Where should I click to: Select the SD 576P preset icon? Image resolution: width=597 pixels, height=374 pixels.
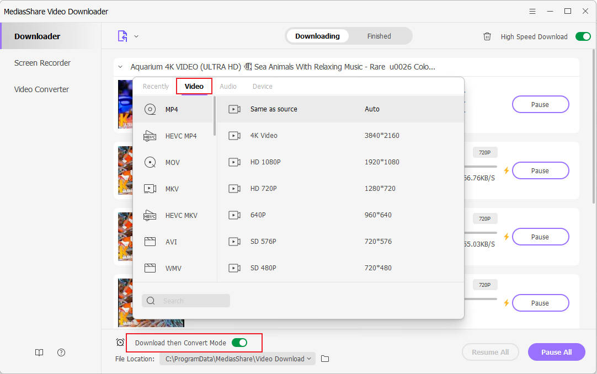click(234, 241)
